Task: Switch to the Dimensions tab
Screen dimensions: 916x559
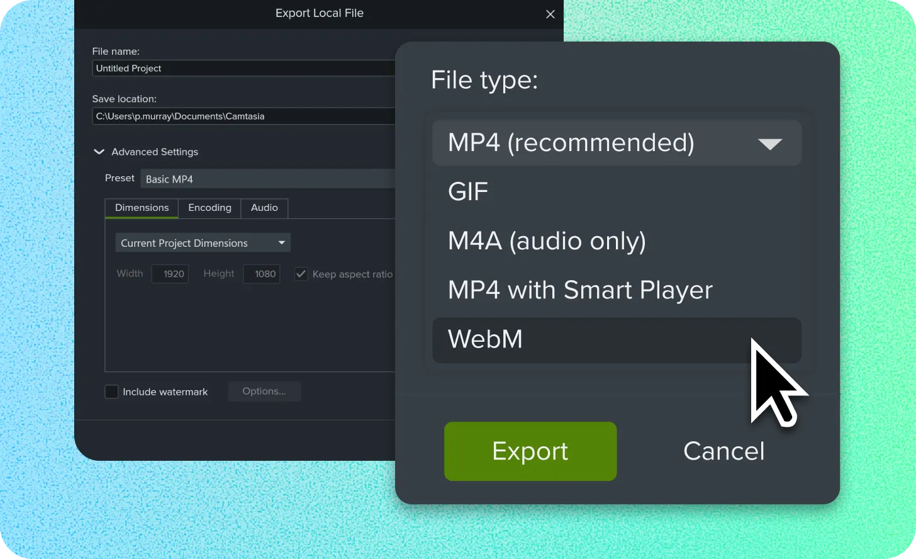Action: (x=142, y=208)
